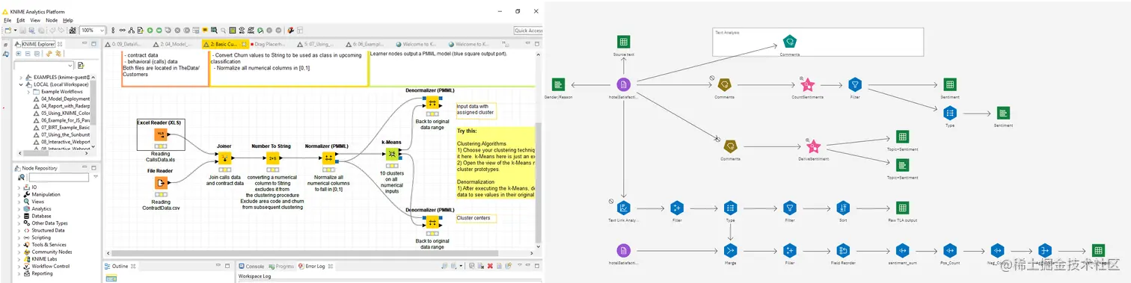Click the Type node below Sentiment table
Viewport: 1131px width, 283px height.
(950, 113)
